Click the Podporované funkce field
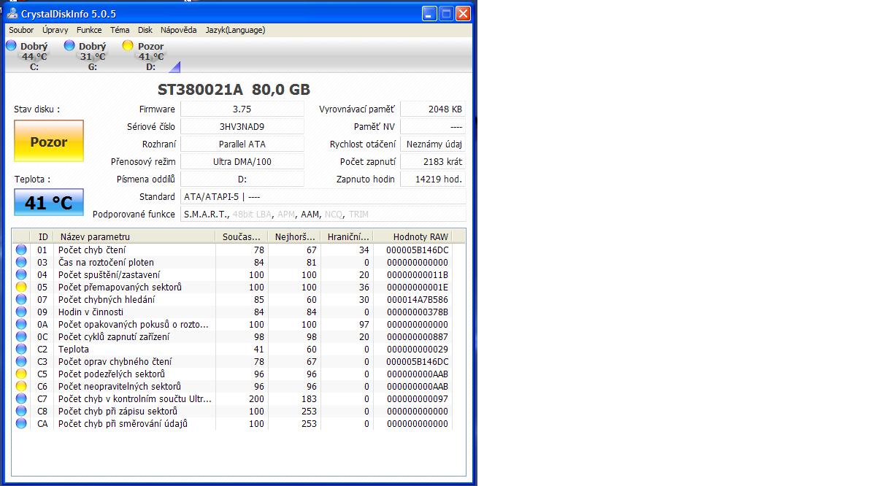887x486 pixels. click(x=323, y=214)
